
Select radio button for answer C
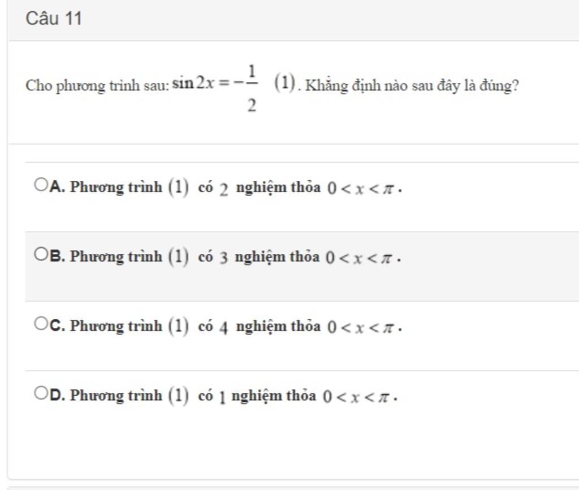(x=41, y=323)
